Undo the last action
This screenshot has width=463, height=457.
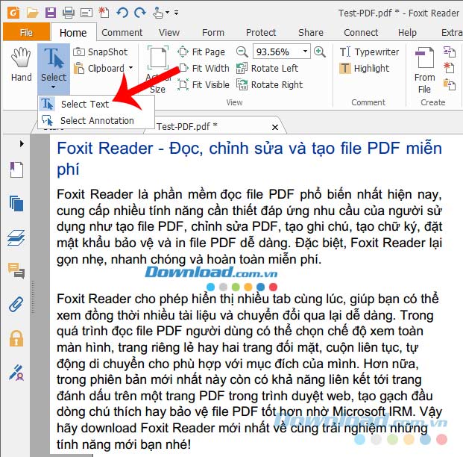click(122, 13)
